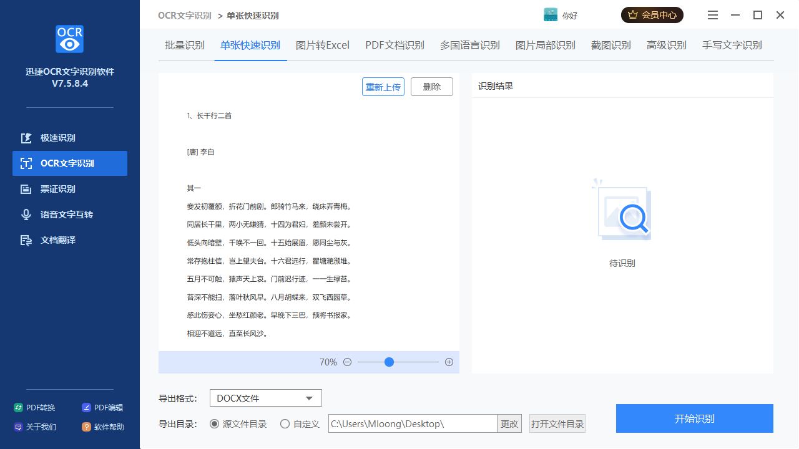
Task: Switch to the 单张快速识别 tab
Action: click(x=250, y=45)
